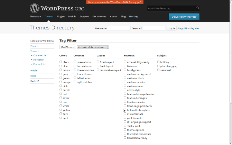
Task: Open the Match ALL of the checkboxes dropdown
Action: 93,47
